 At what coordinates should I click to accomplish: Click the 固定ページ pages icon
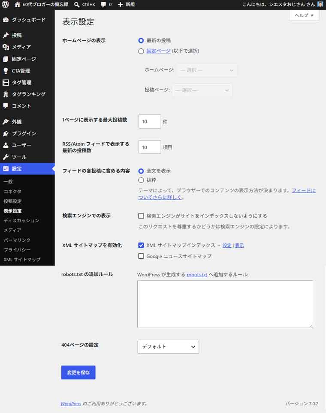point(6,59)
